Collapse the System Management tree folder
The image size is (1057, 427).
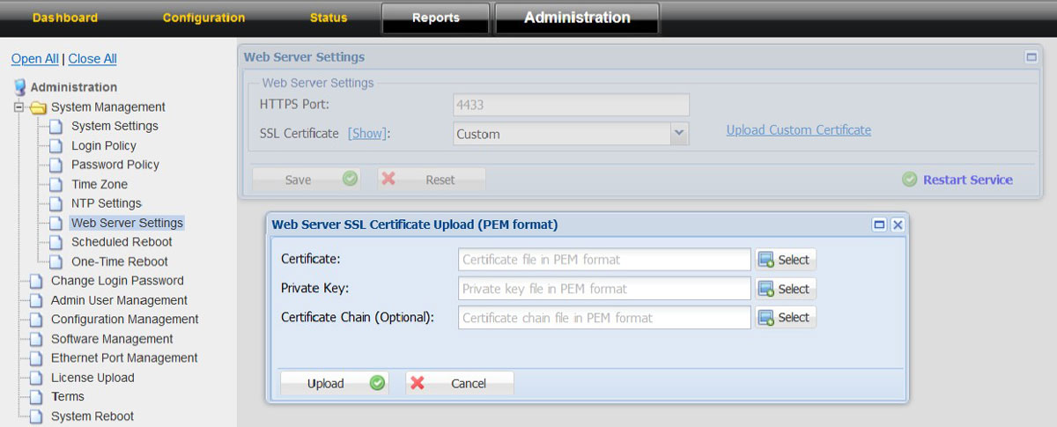[x=18, y=107]
